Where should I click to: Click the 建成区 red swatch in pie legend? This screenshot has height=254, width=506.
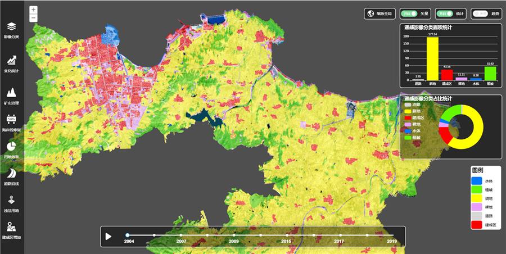[408, 117]
